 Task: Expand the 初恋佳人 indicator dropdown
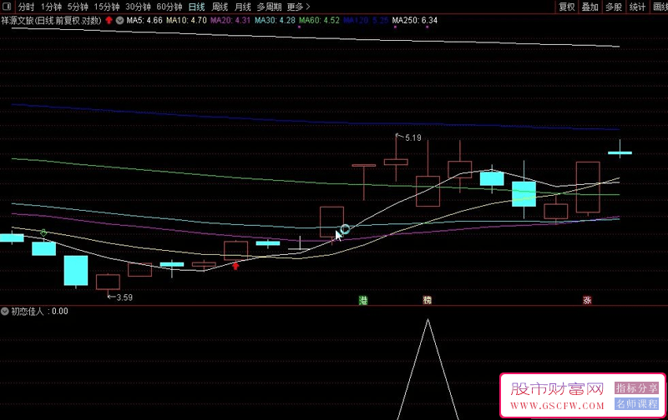click(5, 311)
